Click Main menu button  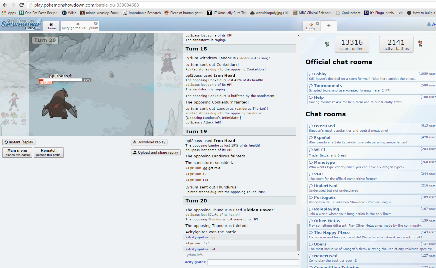click(x=17, y=153)
